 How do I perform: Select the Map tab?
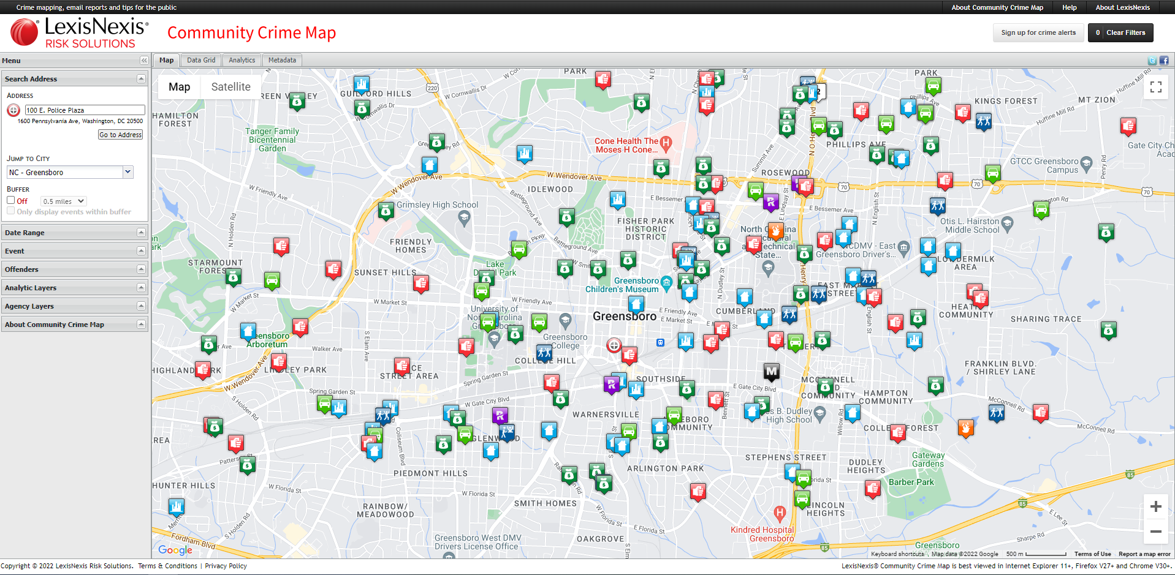pos(167,60)
